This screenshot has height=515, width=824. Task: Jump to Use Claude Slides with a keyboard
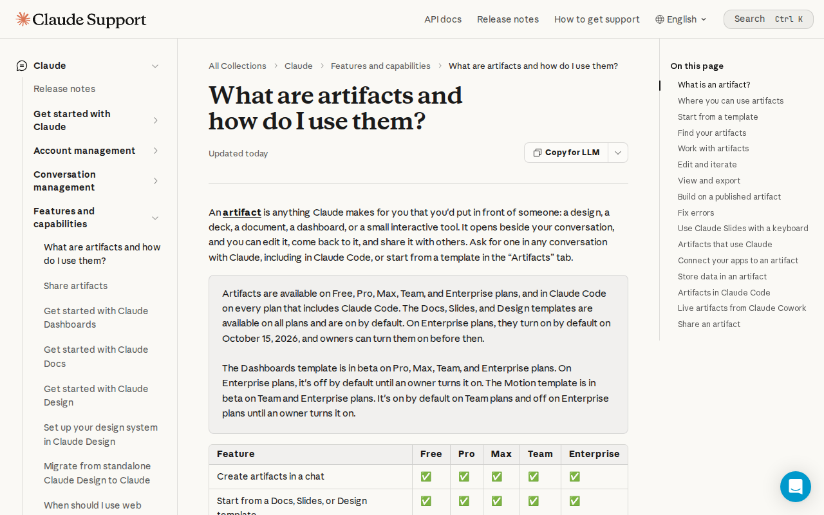pos(743,229)
